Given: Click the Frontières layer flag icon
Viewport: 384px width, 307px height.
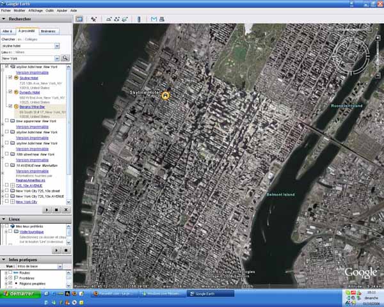Looking at the screenshot, I should tap(16, 278).
